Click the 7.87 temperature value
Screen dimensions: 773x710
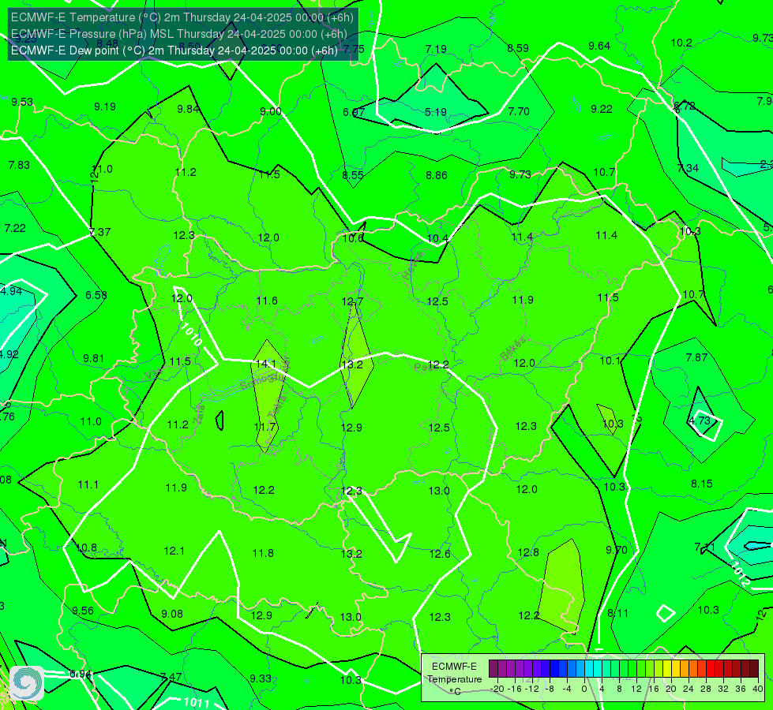coord(696,357)
